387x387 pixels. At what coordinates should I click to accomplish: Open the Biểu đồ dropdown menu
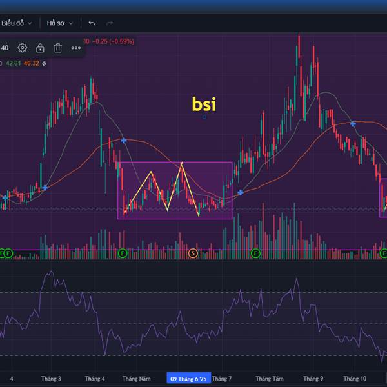(16, 23)
